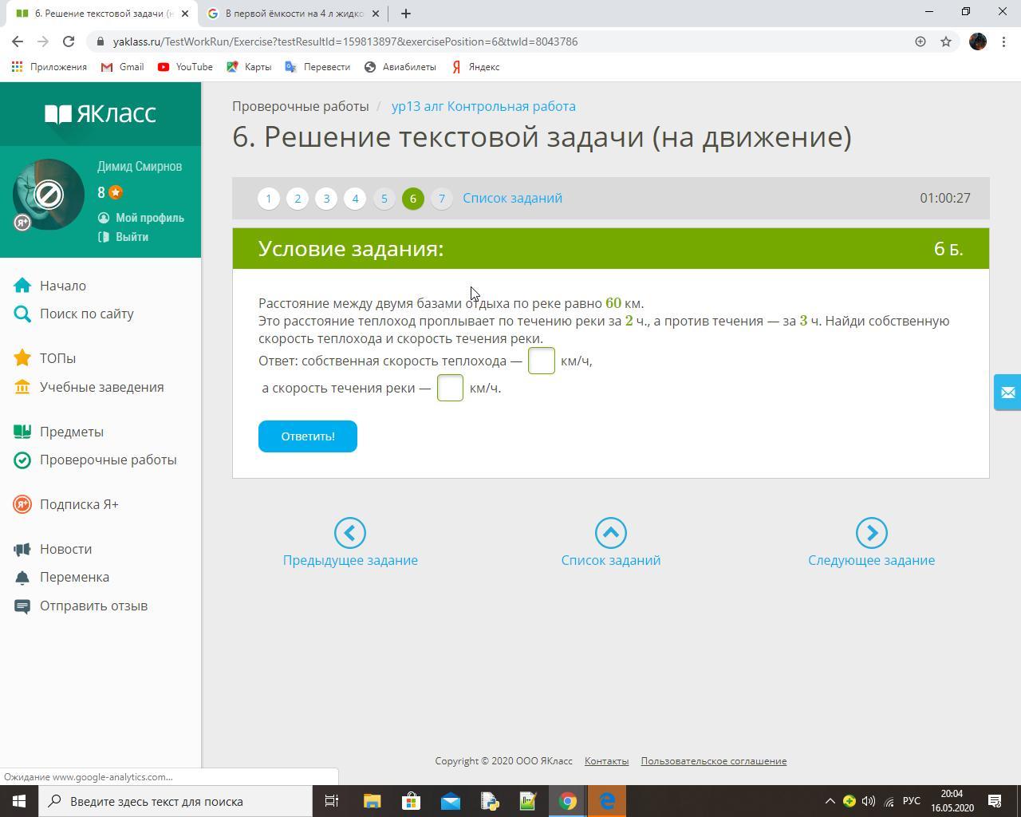Click the task list up-arrow icon

coord(610,533)
